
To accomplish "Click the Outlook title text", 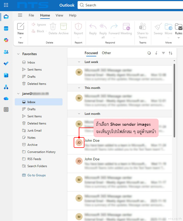I will coord(67,5).
